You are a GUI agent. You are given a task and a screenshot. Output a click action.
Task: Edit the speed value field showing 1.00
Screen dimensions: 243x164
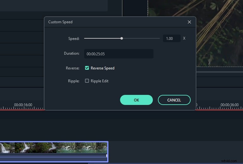point(171,38)
